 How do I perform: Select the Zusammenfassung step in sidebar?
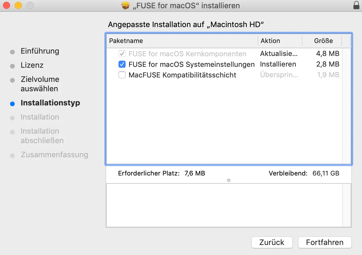pos(54,155)
